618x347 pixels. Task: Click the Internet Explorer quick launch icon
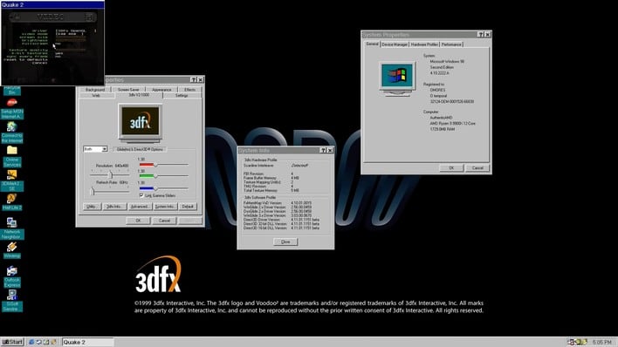tap(31, 342)
